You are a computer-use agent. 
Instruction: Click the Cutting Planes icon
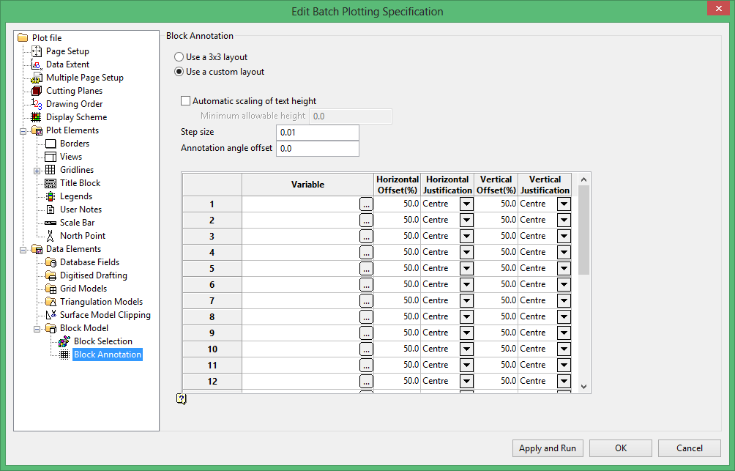(x=37, y=91)
